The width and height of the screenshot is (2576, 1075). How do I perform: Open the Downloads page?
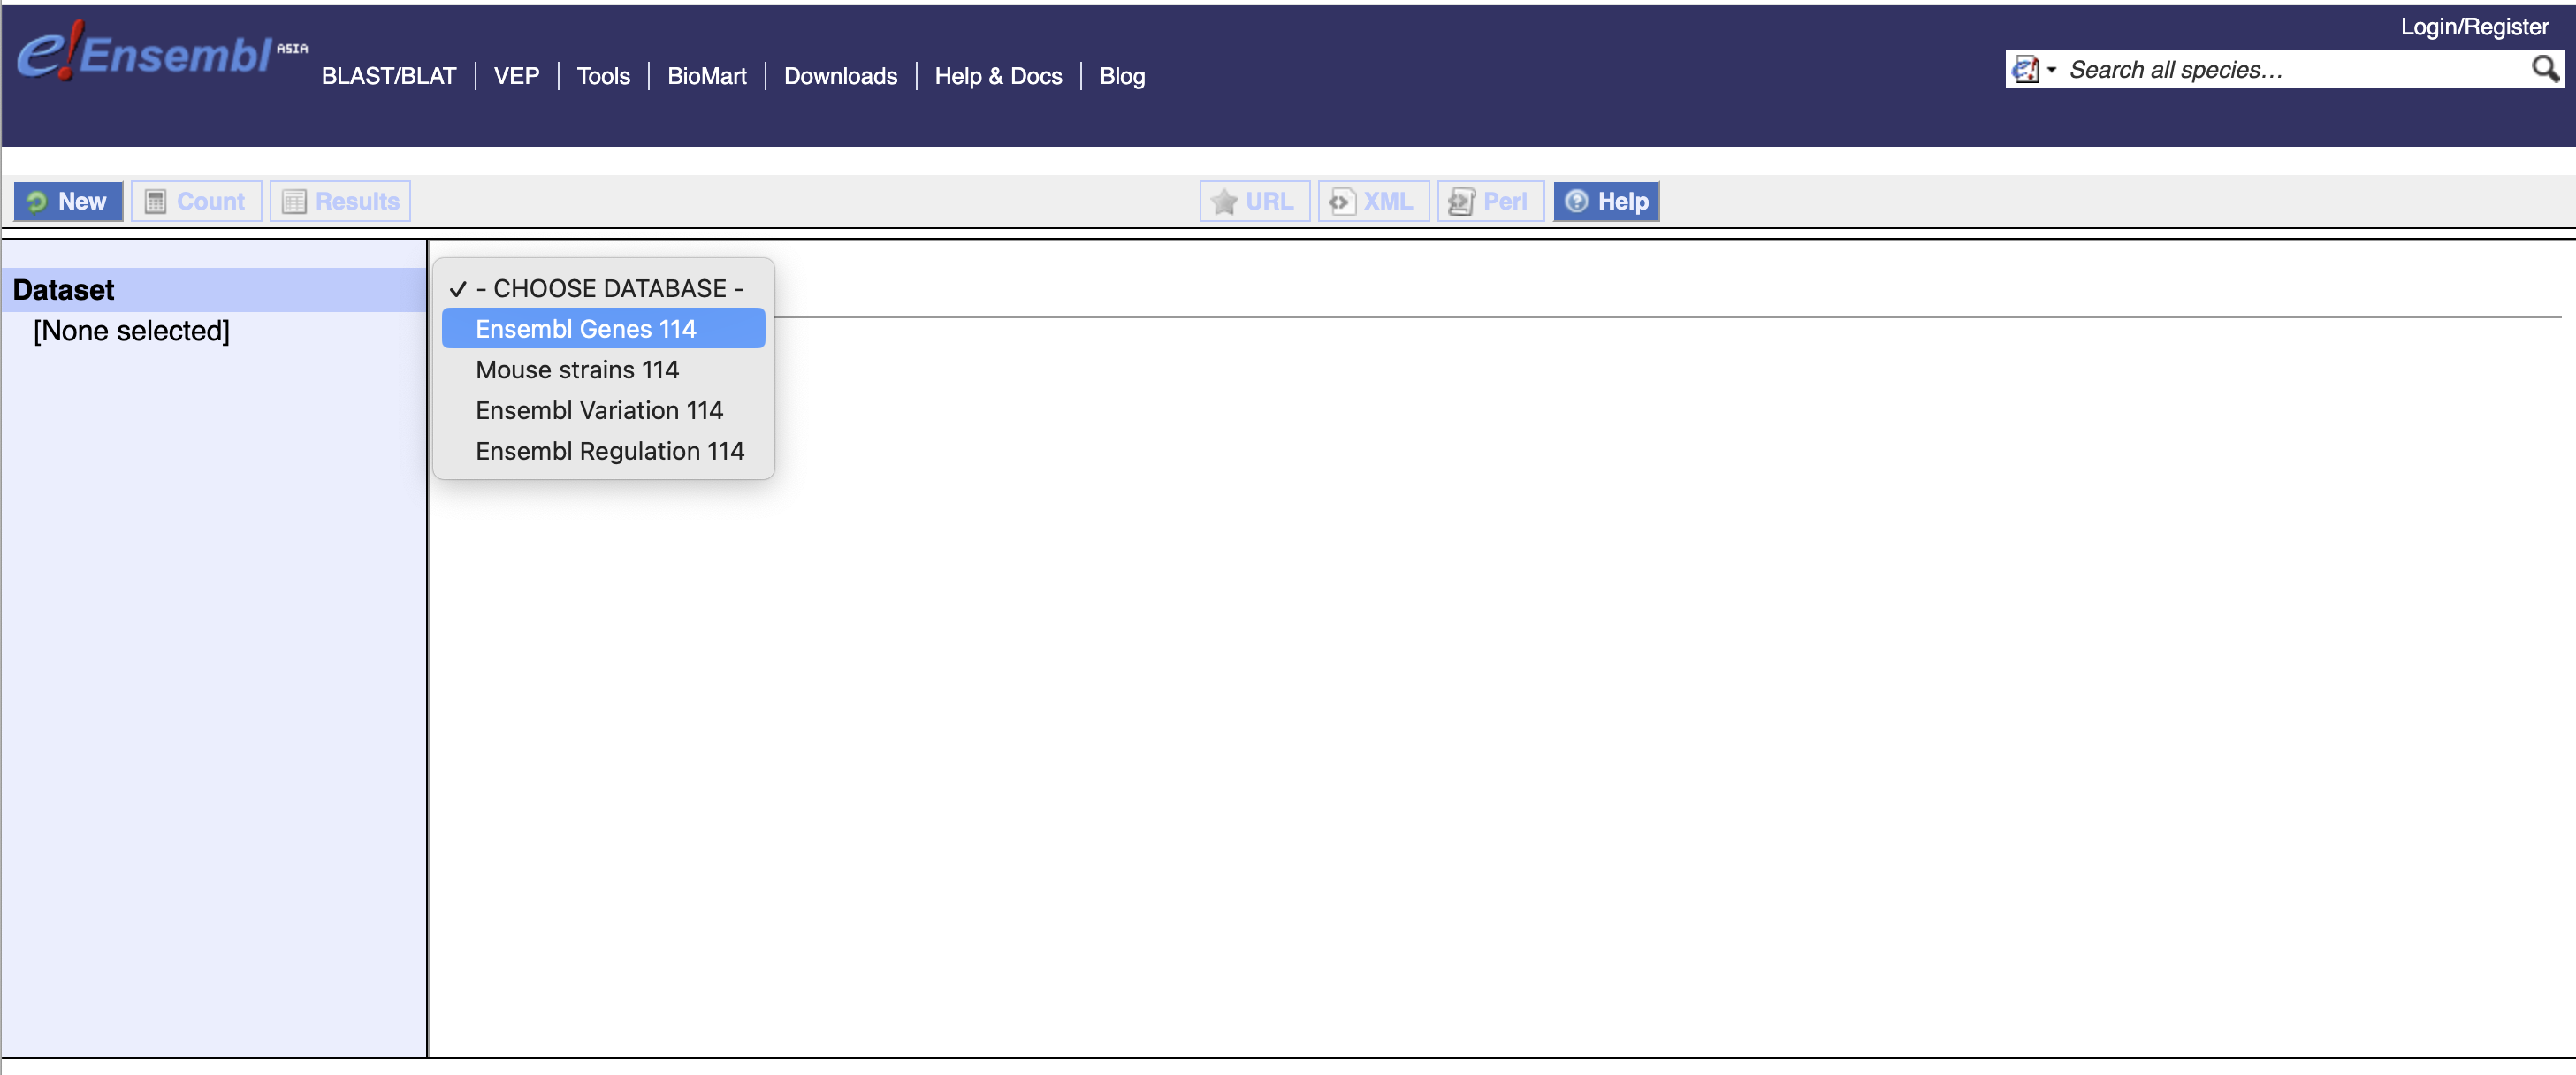click(840, 76)
